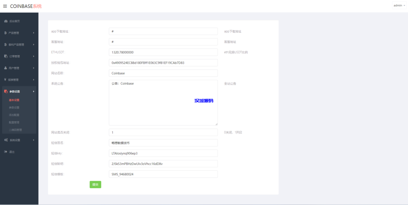Viewport: 408px width, 205px height.
Task: Open the 添加配置 submenu item
Action: point(14,115)
